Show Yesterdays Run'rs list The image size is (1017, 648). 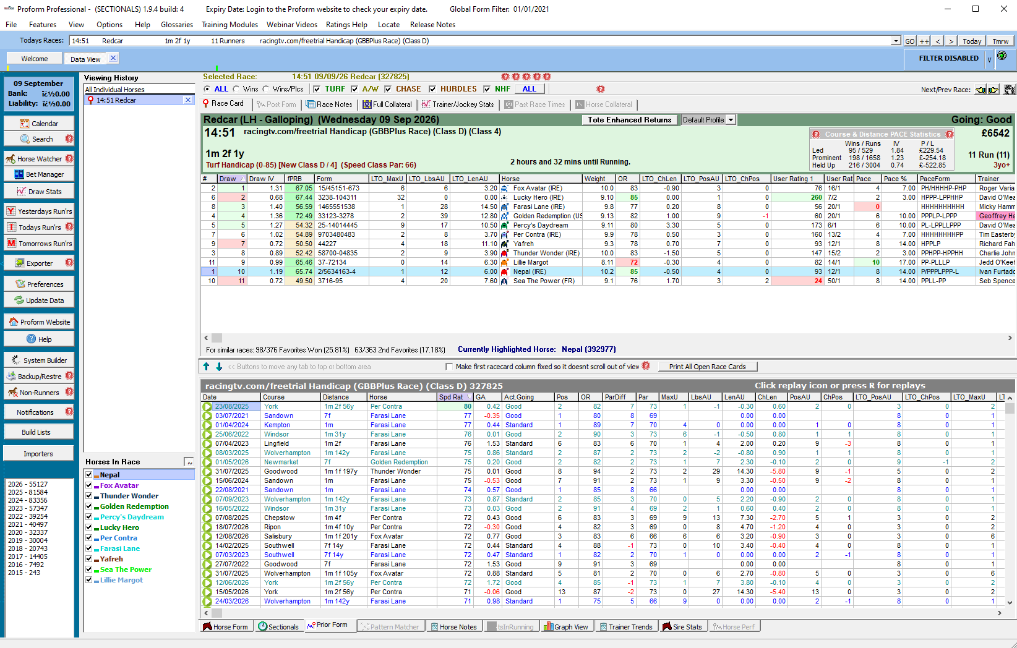[x=38, y=211]
